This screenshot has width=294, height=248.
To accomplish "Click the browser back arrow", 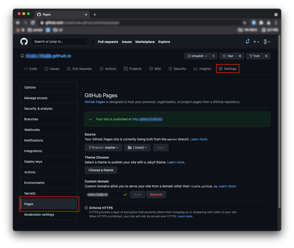I will (18, 23).
